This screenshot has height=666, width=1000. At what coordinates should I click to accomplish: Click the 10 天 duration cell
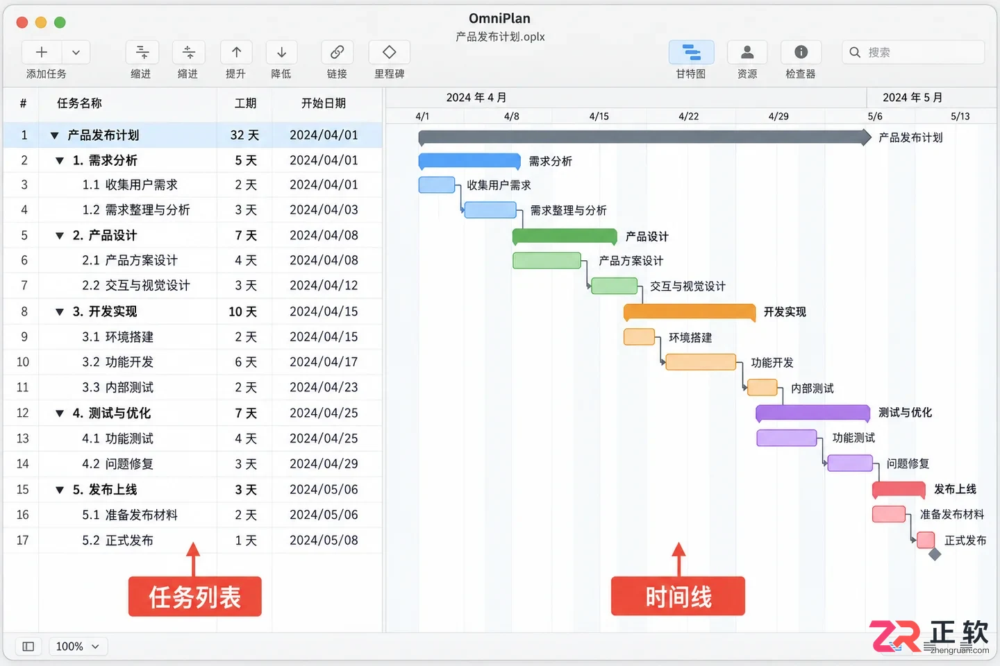tap(243, 312)
